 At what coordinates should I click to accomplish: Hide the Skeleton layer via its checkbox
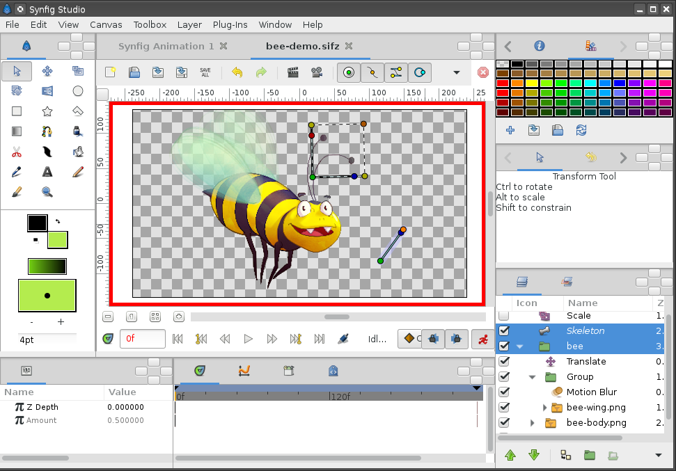[x=503, y=330]
